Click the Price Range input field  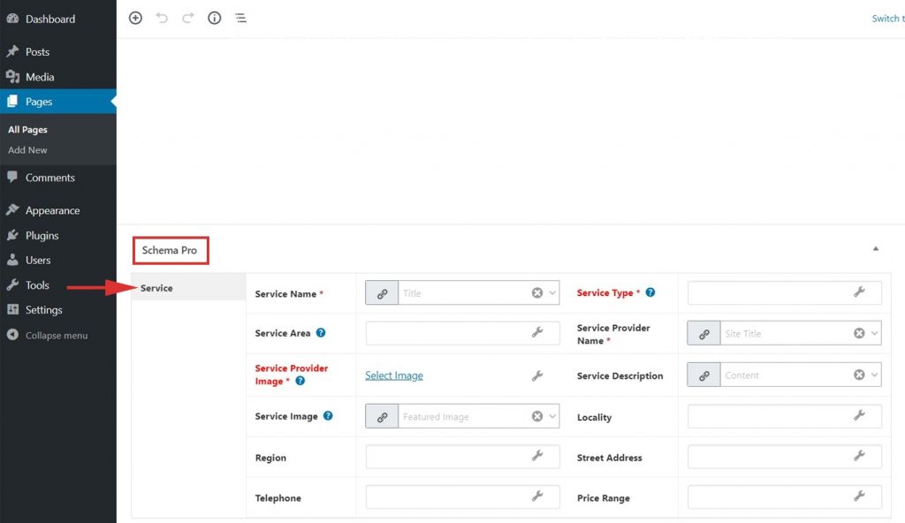point(769,498)
